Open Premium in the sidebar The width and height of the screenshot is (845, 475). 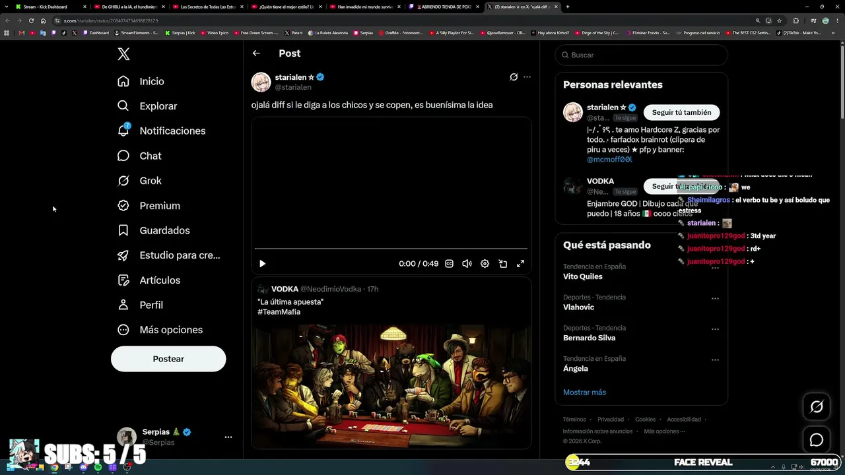tap(149, 206)
